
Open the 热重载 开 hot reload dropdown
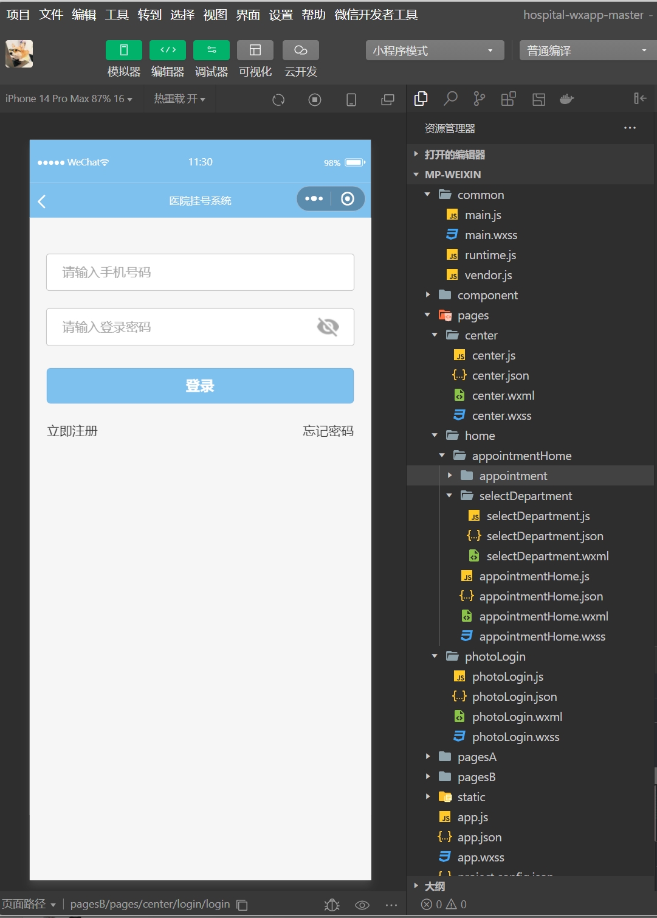[179, 99]
